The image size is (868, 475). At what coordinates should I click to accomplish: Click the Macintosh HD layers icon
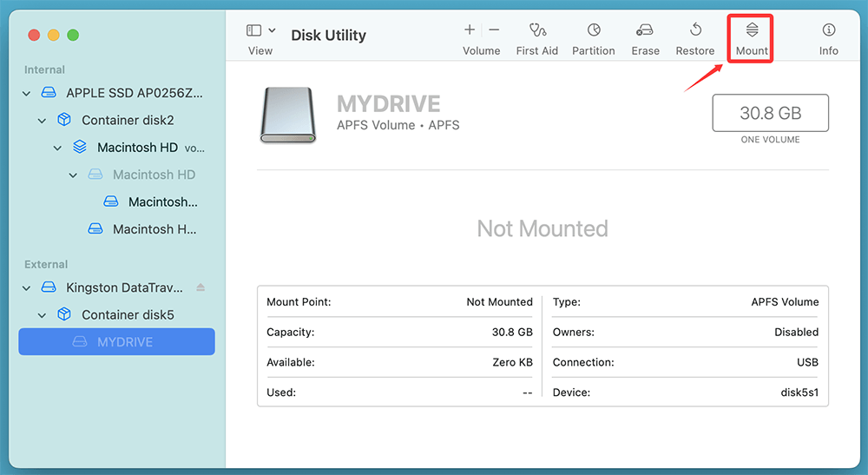coord(80,147)
